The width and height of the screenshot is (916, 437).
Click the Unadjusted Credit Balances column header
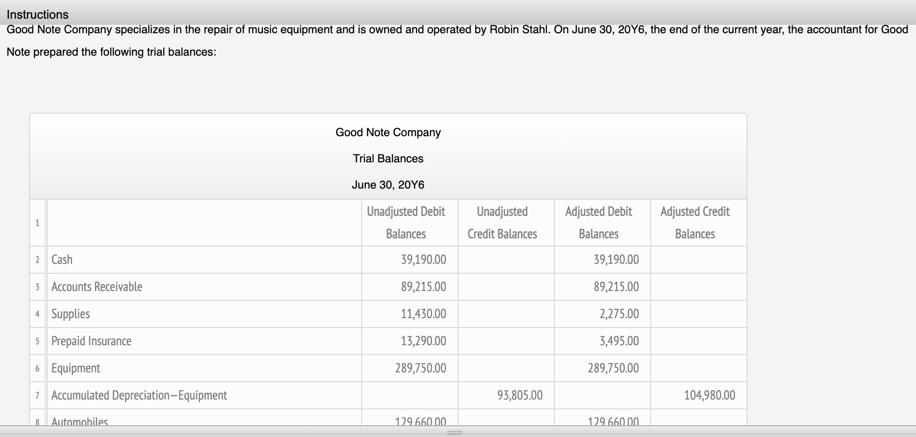click(502, 223)
